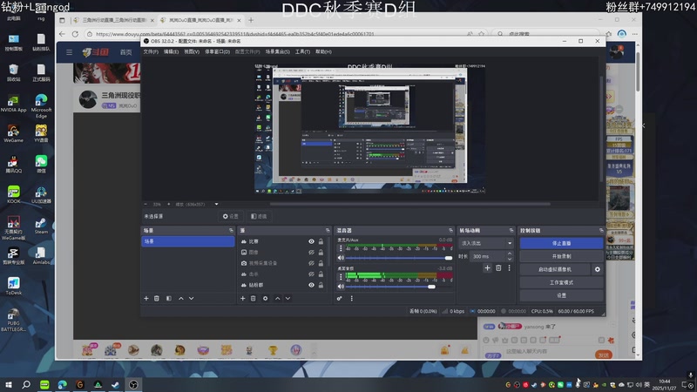This screenshot has width=697, height=392.
Task: Toggle studio mode button
Action: (561, 282)
